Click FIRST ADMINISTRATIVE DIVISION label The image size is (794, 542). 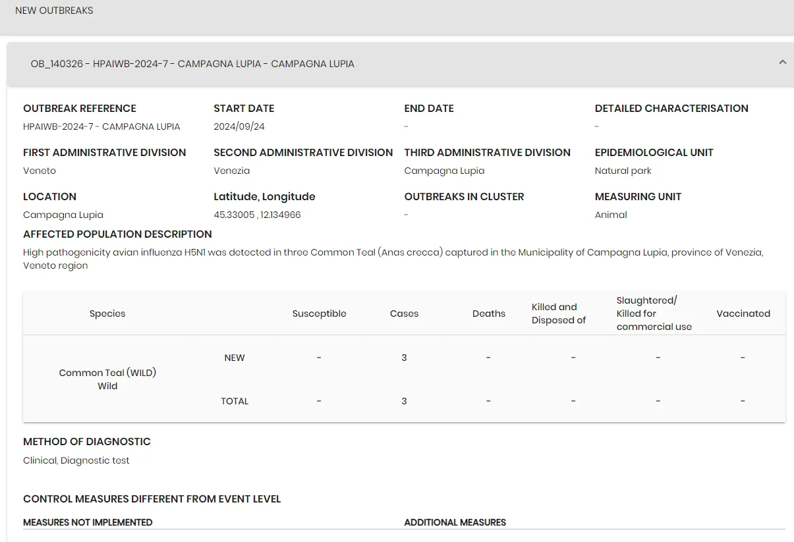pyautogui.click(x=105, y=153)
